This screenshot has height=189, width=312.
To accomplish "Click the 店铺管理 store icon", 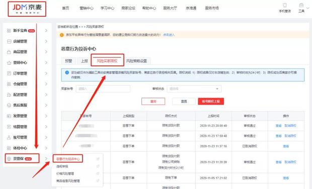I will (9, 41).
